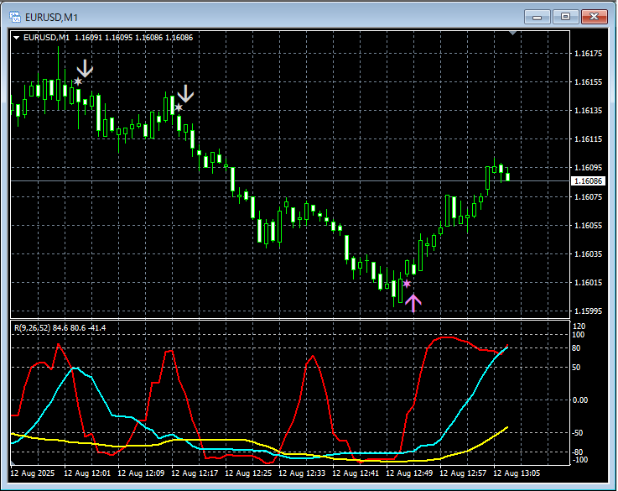
Task: Select the first white down-arrow sell signal
Action: [85, 68]
